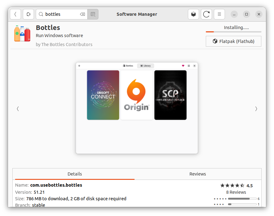Click the 'Installing.....' status label
The width and height of the screenshot is (274, 216).
236,28
